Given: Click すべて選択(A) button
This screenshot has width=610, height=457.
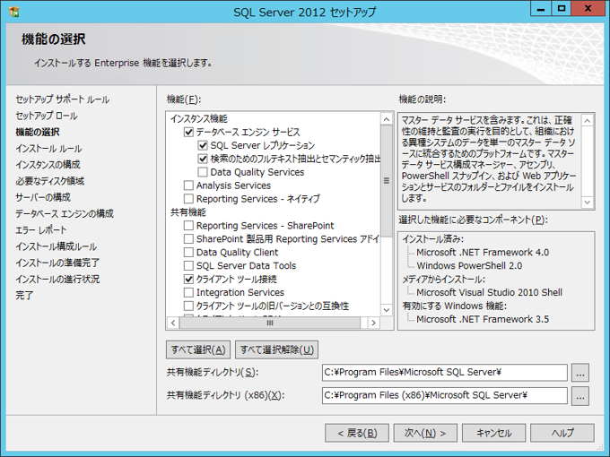Looking at the screenshot, I should tap(198, 349).
